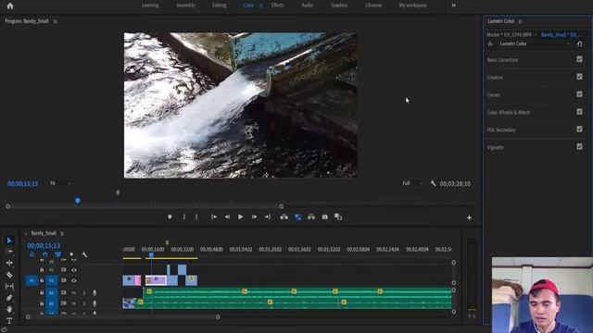Screen dimensions: 593x333
Task: Click Mark In bracket button
Action: 184,216
